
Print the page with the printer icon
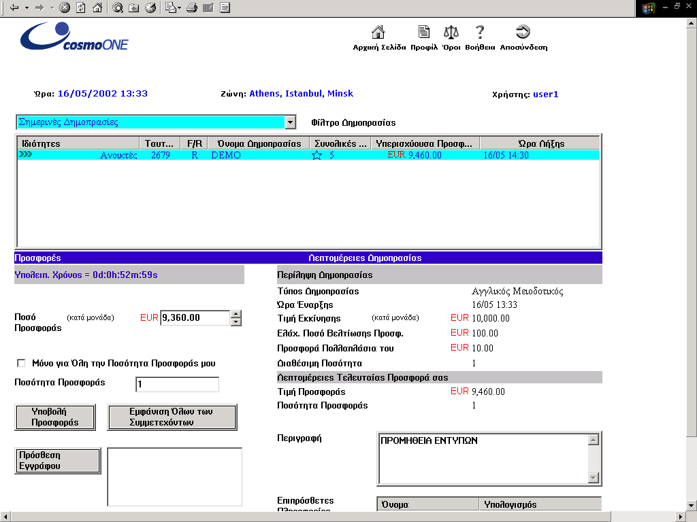pos(192,7)
